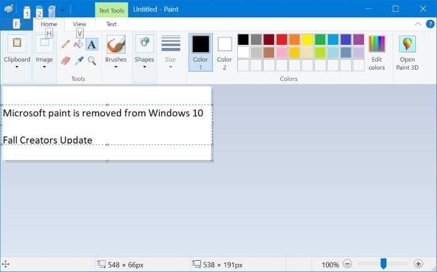Click the pale yellow color swatch

pyautogui.click(x=307, y=52)
